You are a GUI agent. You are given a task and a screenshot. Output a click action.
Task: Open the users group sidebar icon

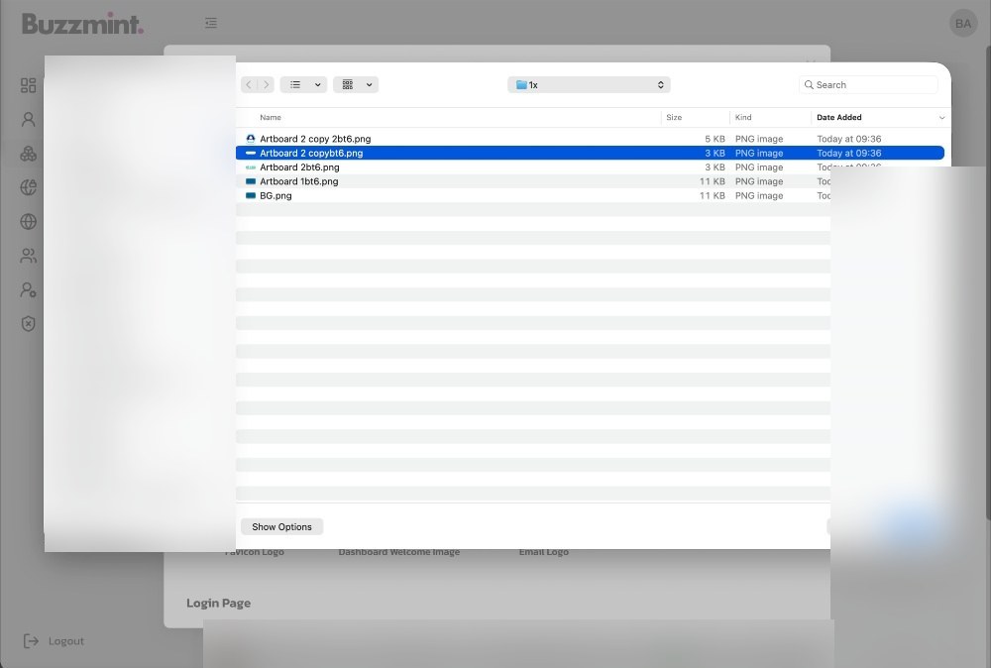[x=29, y=256]
